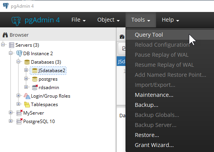
Task: Select the disconnected rdsadmin database icon
Action: [x=35, y=88]
